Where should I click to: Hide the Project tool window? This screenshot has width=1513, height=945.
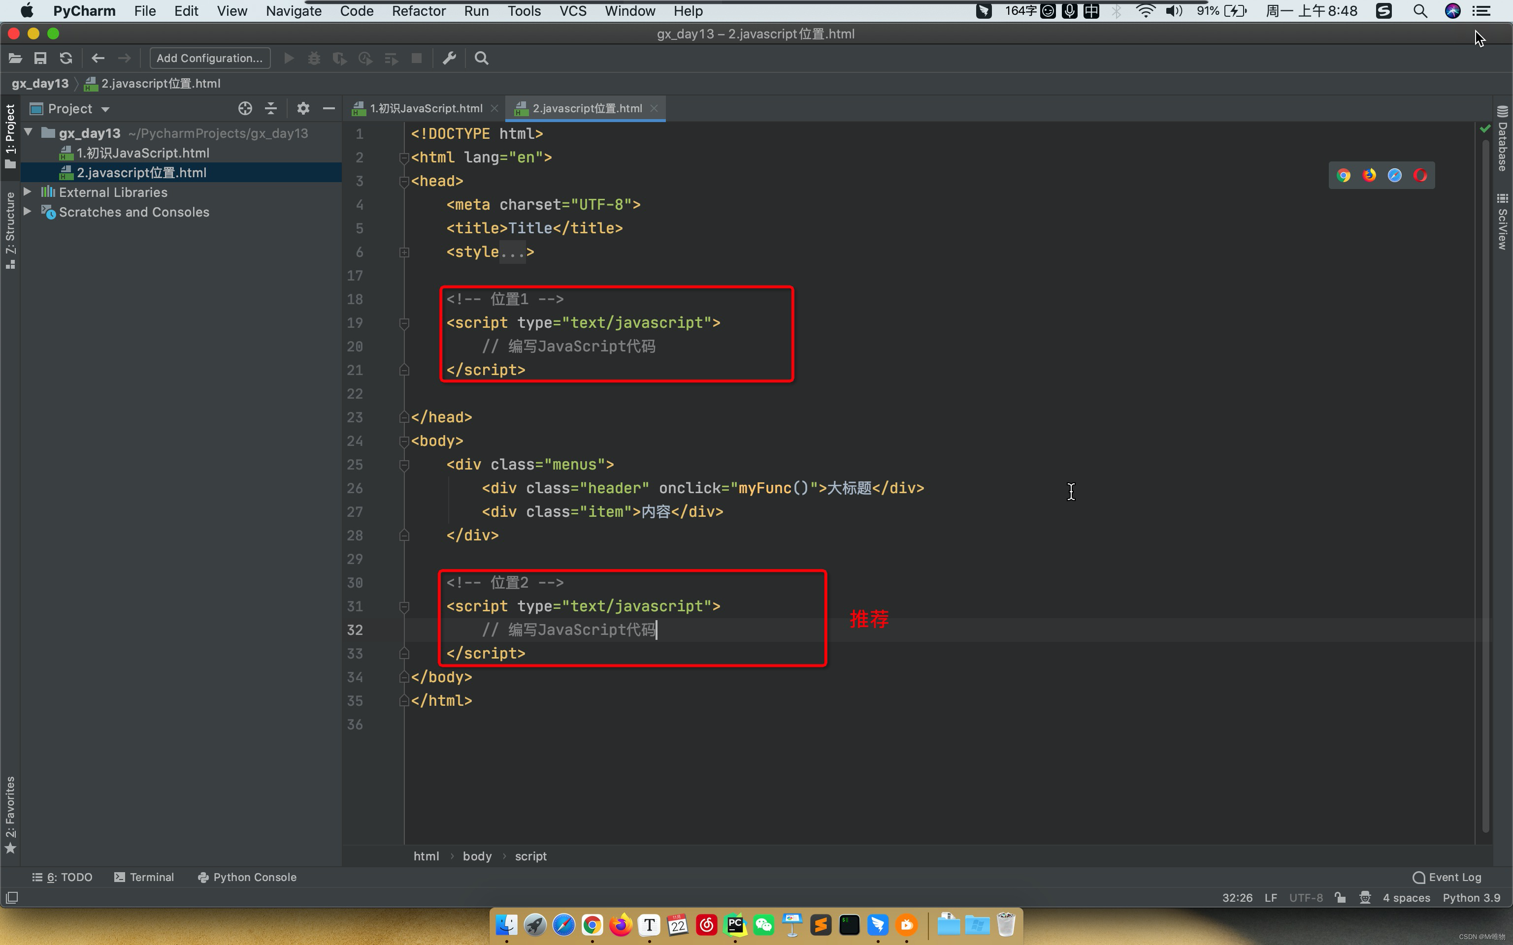pos(329,109)
